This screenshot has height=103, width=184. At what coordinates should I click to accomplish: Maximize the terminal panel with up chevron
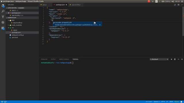pos(178,59)
